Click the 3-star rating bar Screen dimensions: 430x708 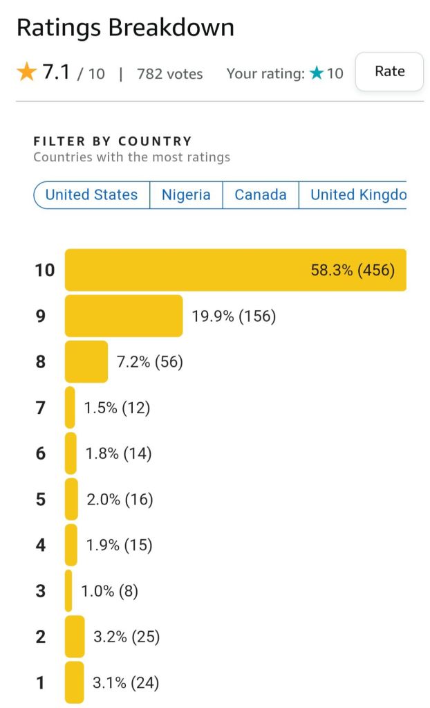click(68, 590)
